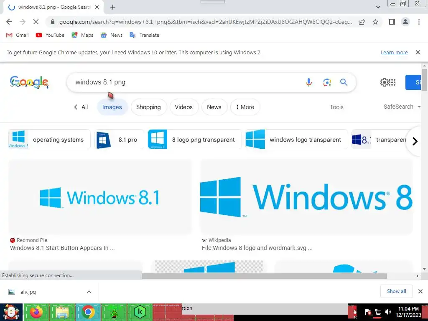Screen dimensions: 428x321
Task: Search by image using the Google Lens icon
Action: pyautogui.click(x=327, y=82)
